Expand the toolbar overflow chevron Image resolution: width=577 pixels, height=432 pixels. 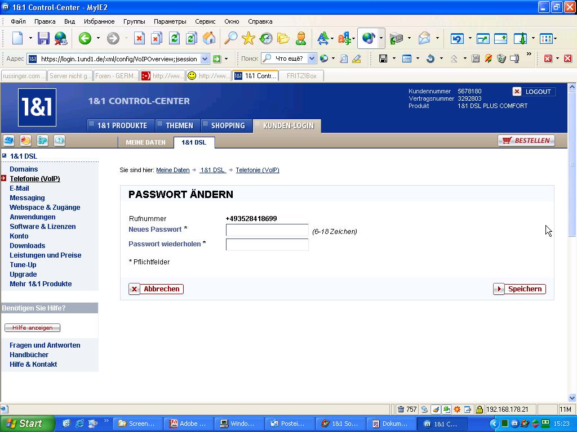pyautogui.click(x=529, y=55)
